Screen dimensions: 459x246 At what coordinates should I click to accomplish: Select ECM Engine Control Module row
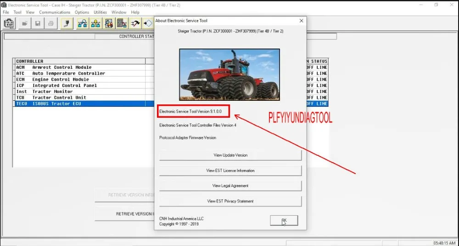click(84, 79)
